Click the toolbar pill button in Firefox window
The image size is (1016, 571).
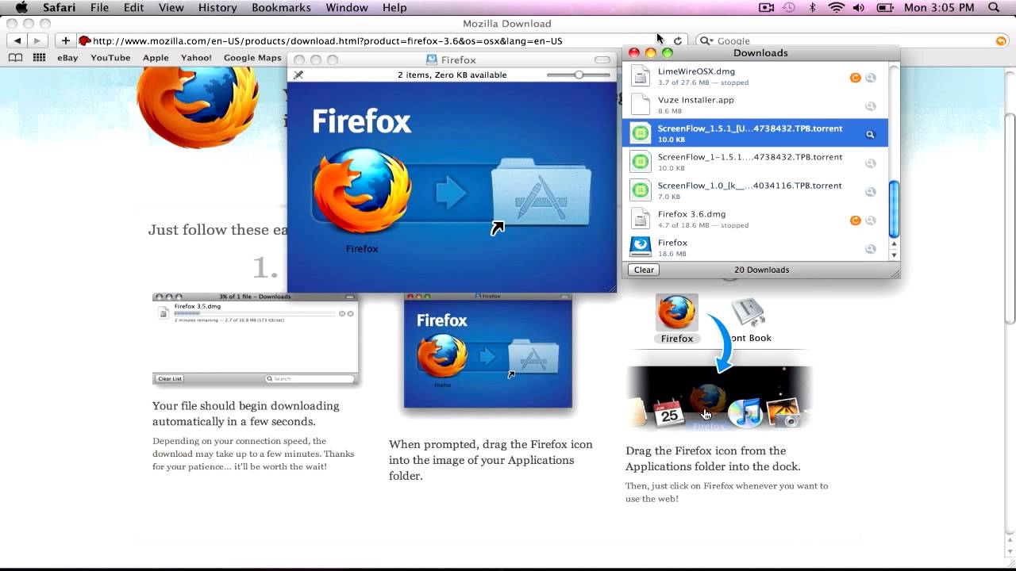(x=602, y=59)
